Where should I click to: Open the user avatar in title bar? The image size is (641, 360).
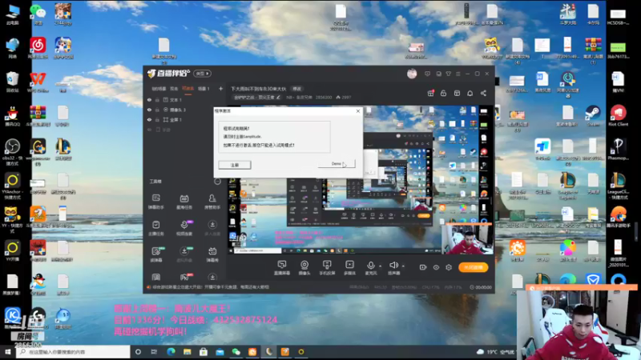point(412,74)
